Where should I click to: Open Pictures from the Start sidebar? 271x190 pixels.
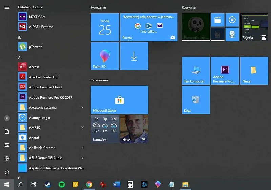[x=7, y=145]
